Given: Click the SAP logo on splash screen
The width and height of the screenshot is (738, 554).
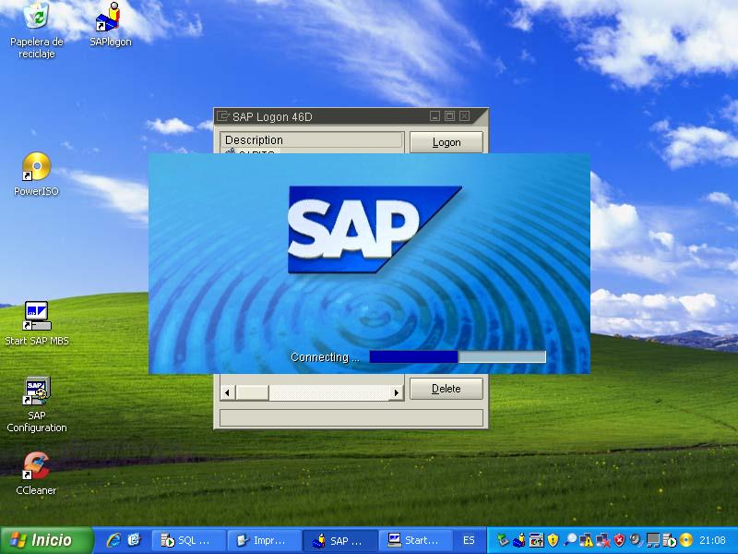Looking at the screenshot, I should (x=375, y=229).
